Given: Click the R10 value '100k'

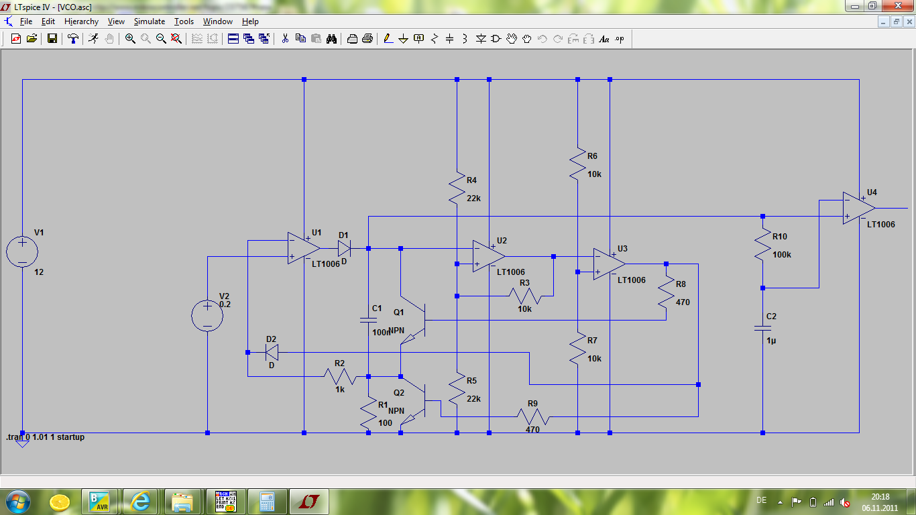Looking at the screenshot, I should point(781,255).
